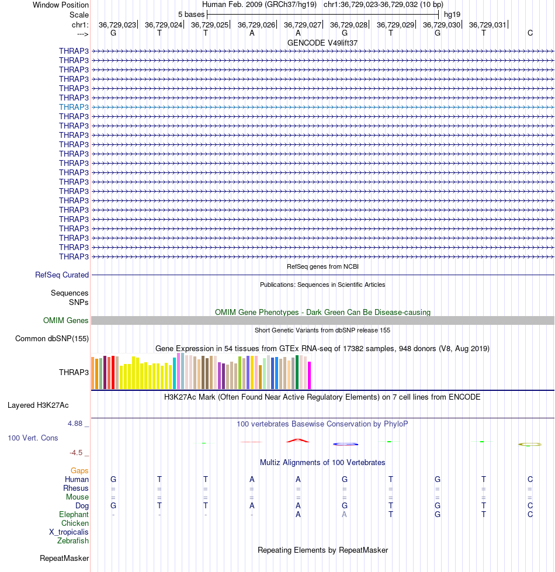Click the X_tropicalis alignment row label
555x572 pixels.
(x=69, y=532)
